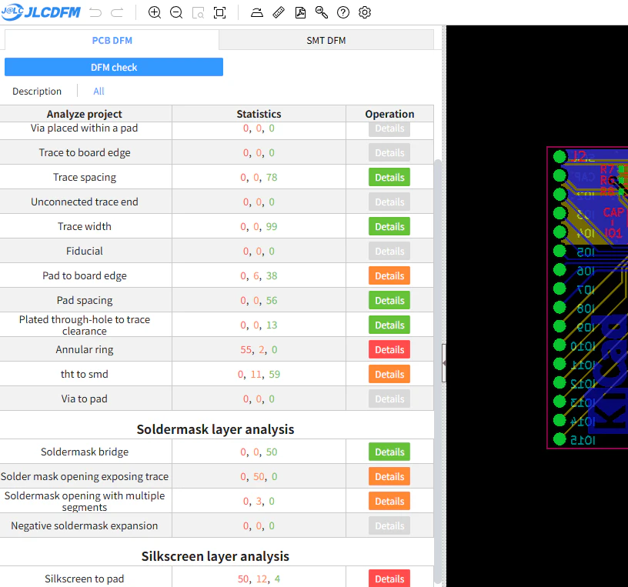The image size is (628, 587).
Task: Click disabled Details for Trace to board edge
Action: pyautogui.click(x=389, y=152)
